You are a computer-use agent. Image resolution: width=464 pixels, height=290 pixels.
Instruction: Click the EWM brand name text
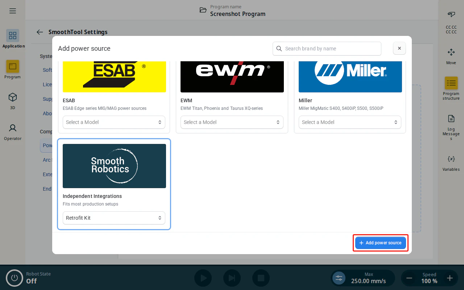point(186,100)
